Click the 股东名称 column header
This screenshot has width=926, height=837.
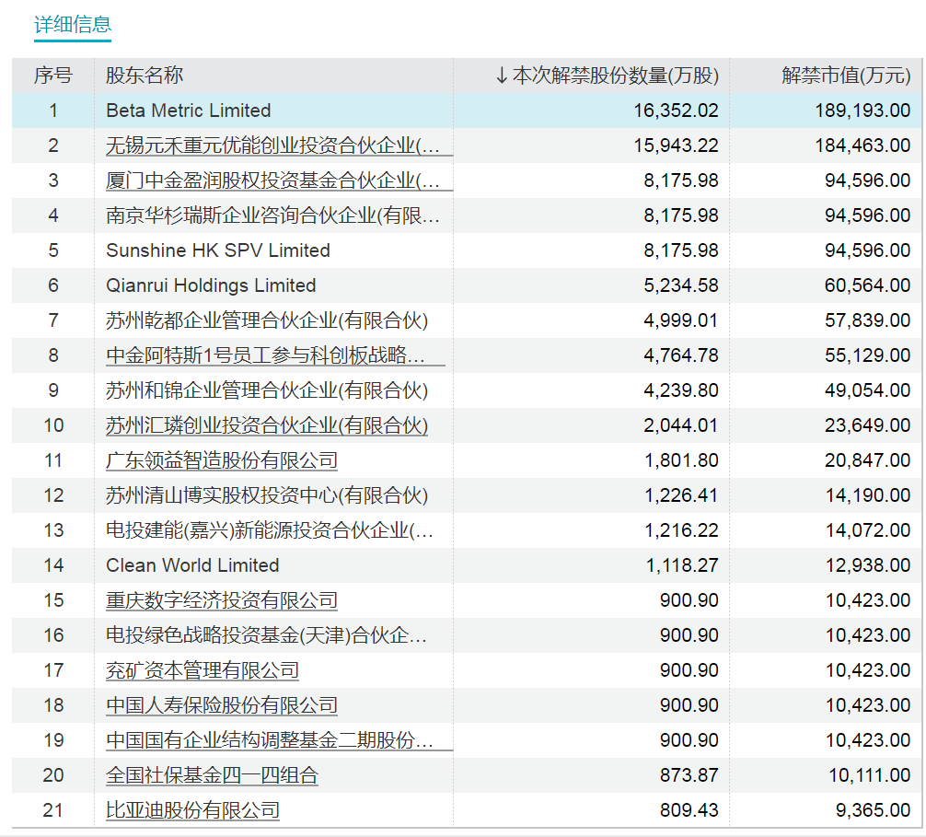[145, 76]
